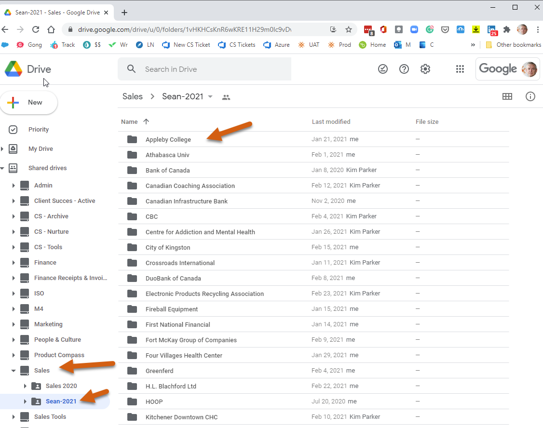The width and height of the screenshot is (543, 428).
Task: Open the Priority section in sidebar
Action: [x=39, y=130]
